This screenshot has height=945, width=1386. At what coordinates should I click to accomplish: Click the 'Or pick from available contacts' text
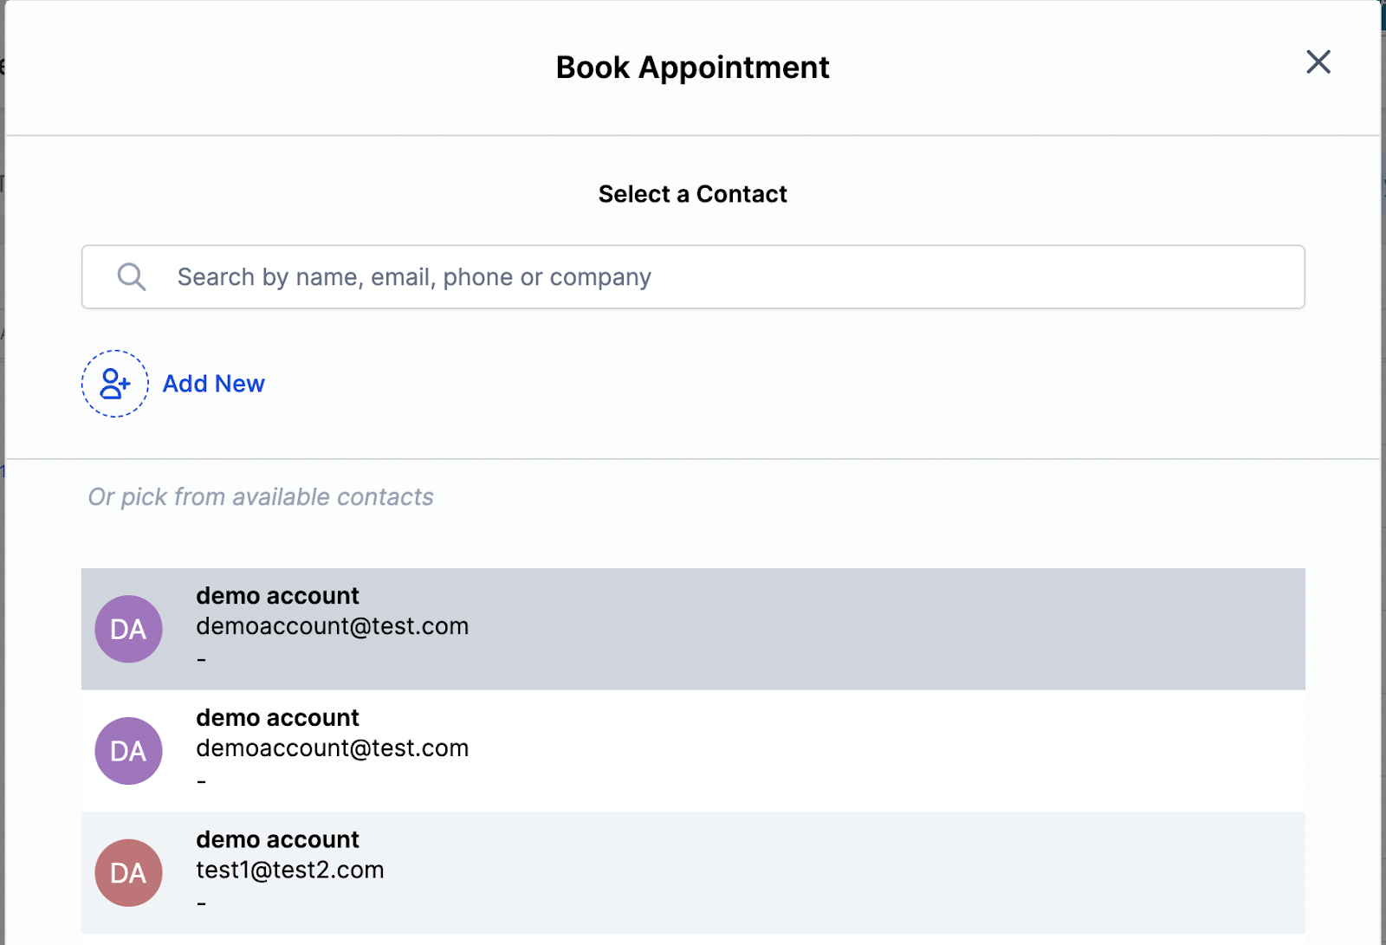[x=261, y=497]
